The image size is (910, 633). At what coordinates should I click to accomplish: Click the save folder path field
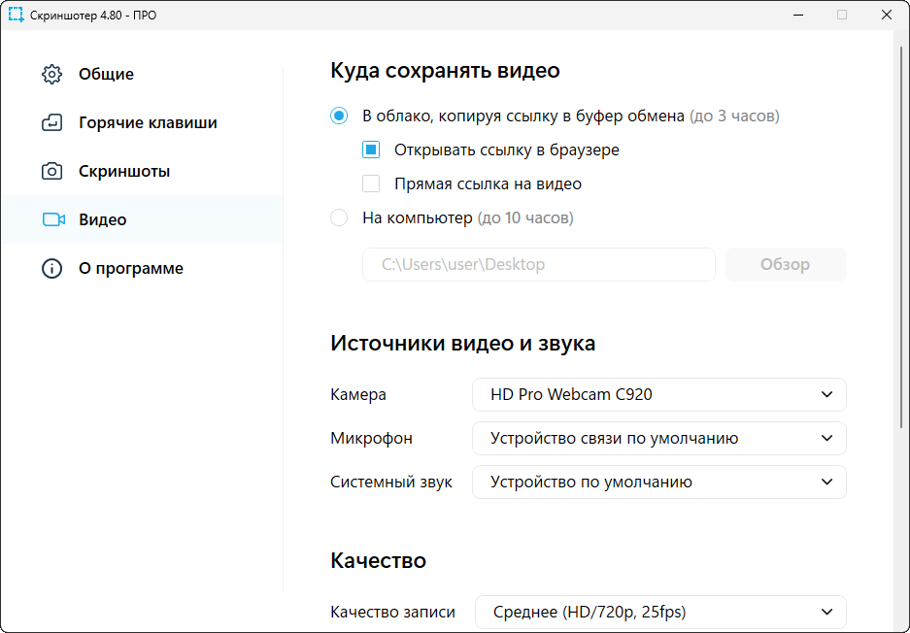tap(539, 265)
